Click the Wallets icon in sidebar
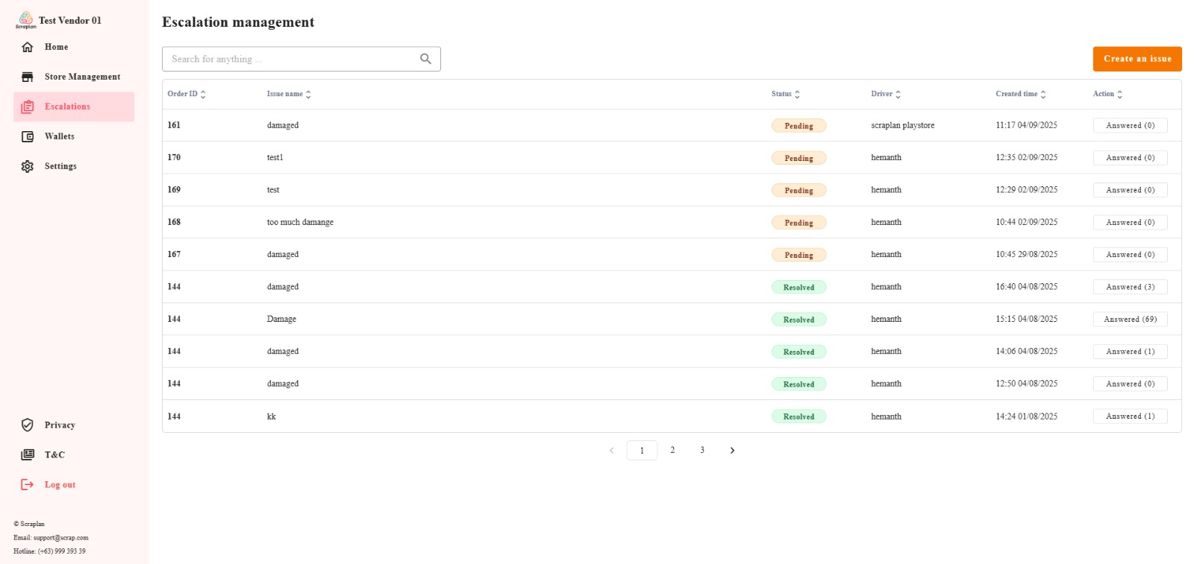The width and height of the screenshot is (1194, 564). [28, 136]
